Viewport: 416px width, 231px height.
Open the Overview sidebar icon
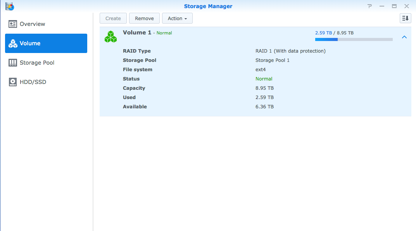(12, 24)
